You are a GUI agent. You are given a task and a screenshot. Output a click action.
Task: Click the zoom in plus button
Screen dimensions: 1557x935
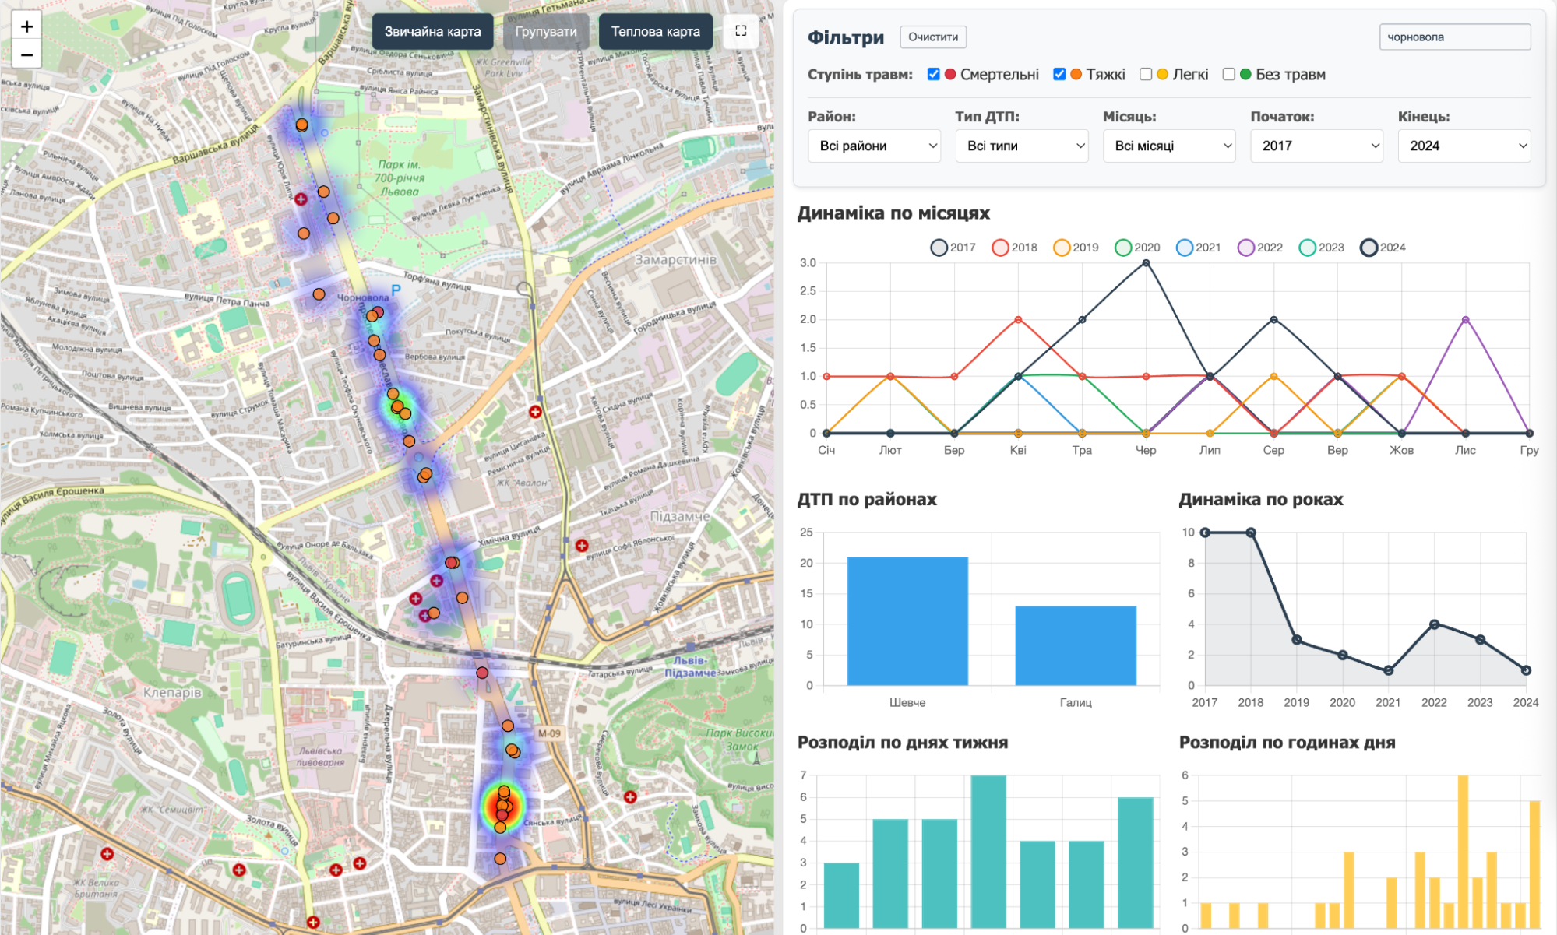click(x=26, y=26)
